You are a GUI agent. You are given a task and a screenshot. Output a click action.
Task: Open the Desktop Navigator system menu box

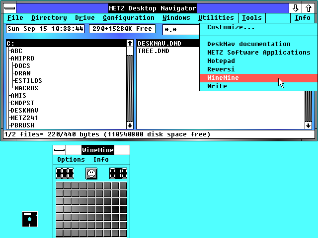click(8, 8)
